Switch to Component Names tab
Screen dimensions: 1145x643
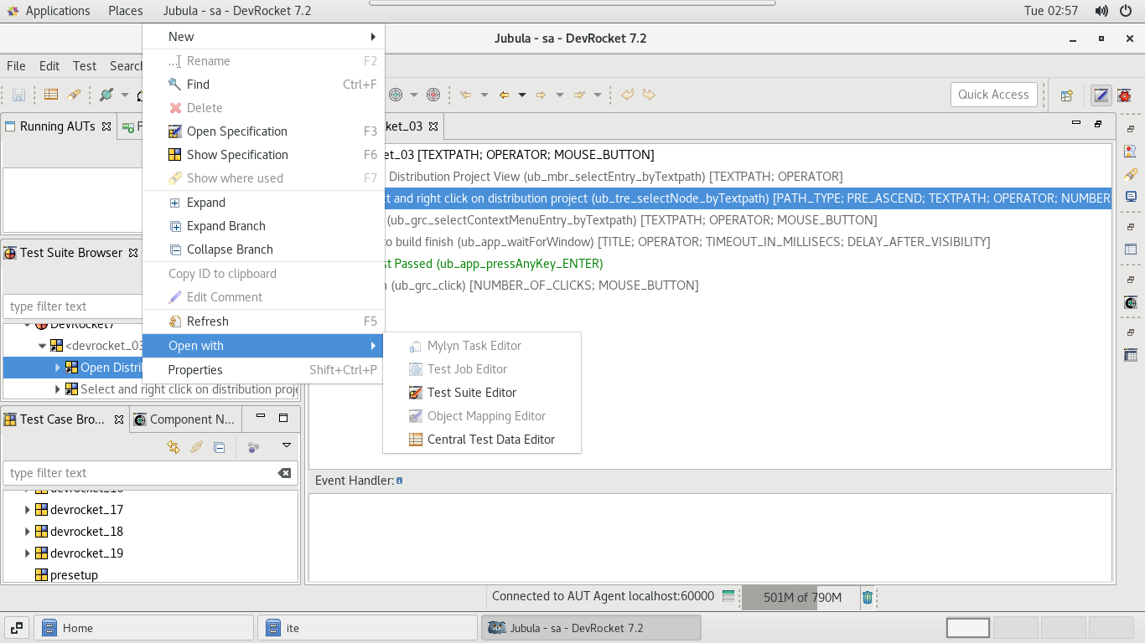click(x=185, y=419)
